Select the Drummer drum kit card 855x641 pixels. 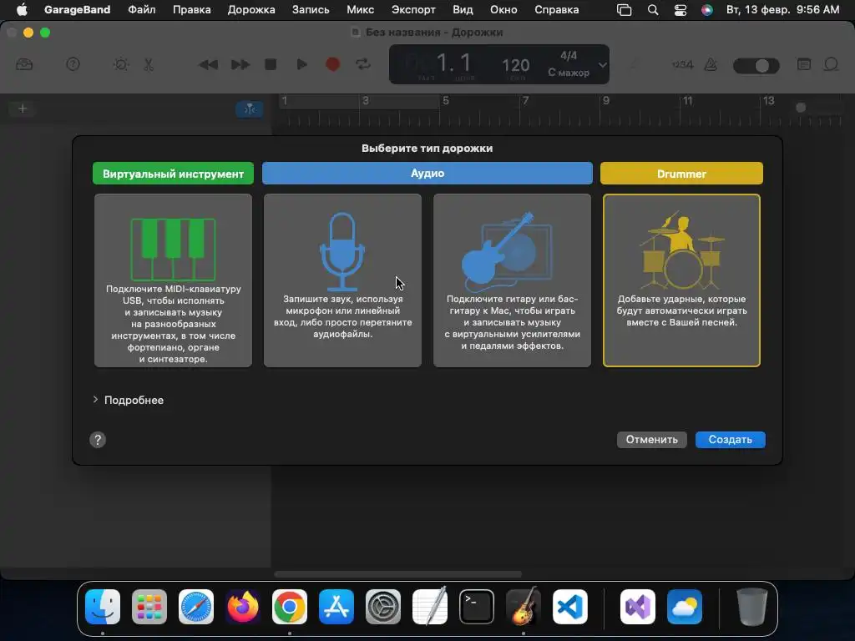(681, 280)
